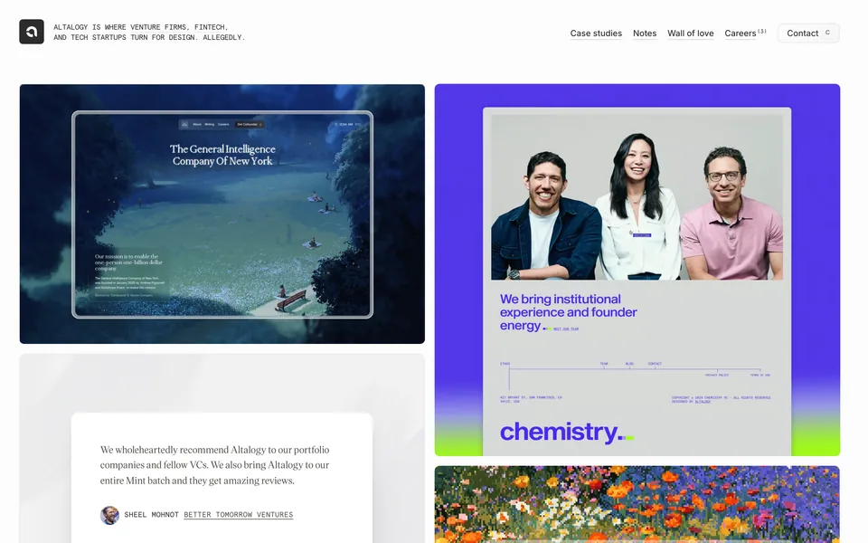The height and width of the screenshot is (543, 868).
Task: Click Sheel Mohnot's avatar photo
Action: tap(109, 515)
